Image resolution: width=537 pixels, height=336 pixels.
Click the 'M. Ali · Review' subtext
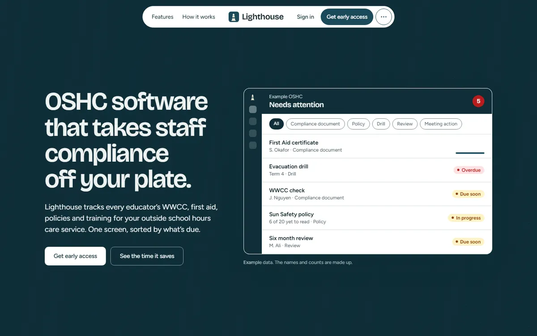[x=285, y=246]
